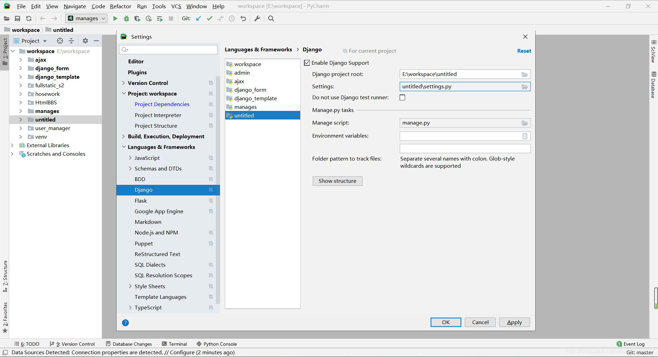Open manages run configuration dropdown
The height and width of the screenshot is (357, 658).
tap(86, 18)
